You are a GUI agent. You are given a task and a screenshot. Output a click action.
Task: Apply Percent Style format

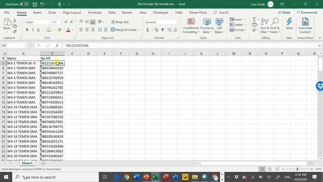click(156, 30)
